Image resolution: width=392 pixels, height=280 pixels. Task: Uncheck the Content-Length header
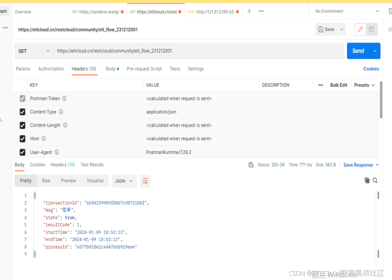[23, 125]
